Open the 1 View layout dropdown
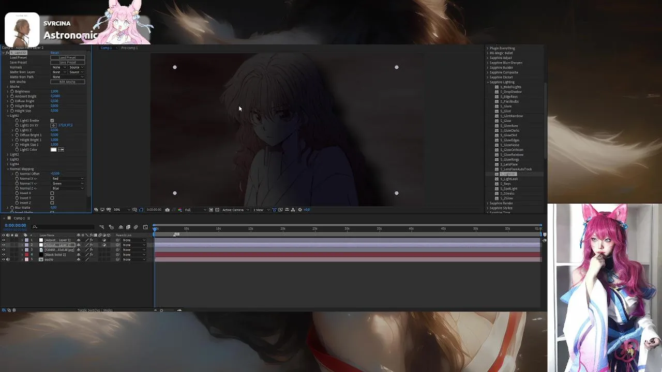This screenshot has width=662, height=372. coord(261,210)
